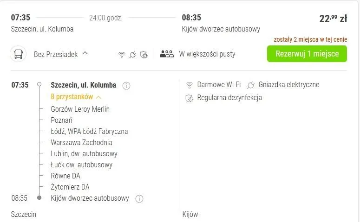Click the 22,99 zł ticket price
This screenshot has height=222, width=360.
click(333, 19)
